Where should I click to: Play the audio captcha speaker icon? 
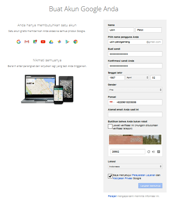[153, 151]
